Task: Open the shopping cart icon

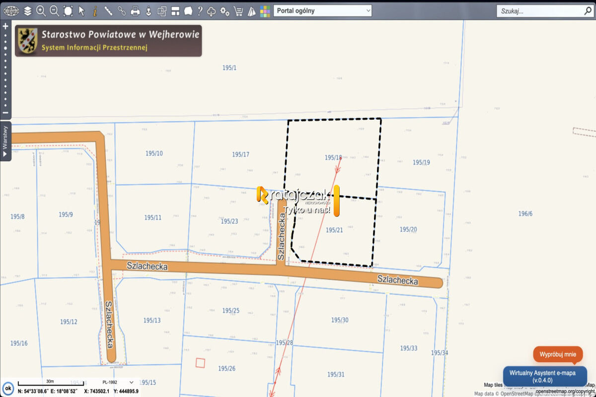Action: coord(238,10)
